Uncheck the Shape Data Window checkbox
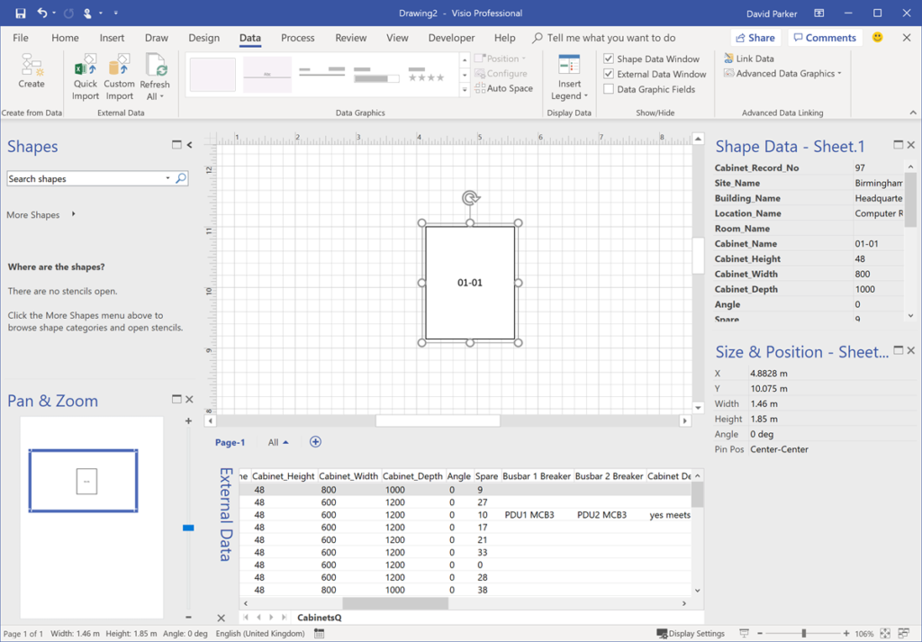This screenshot has width=922, height=642. [609, 59]
